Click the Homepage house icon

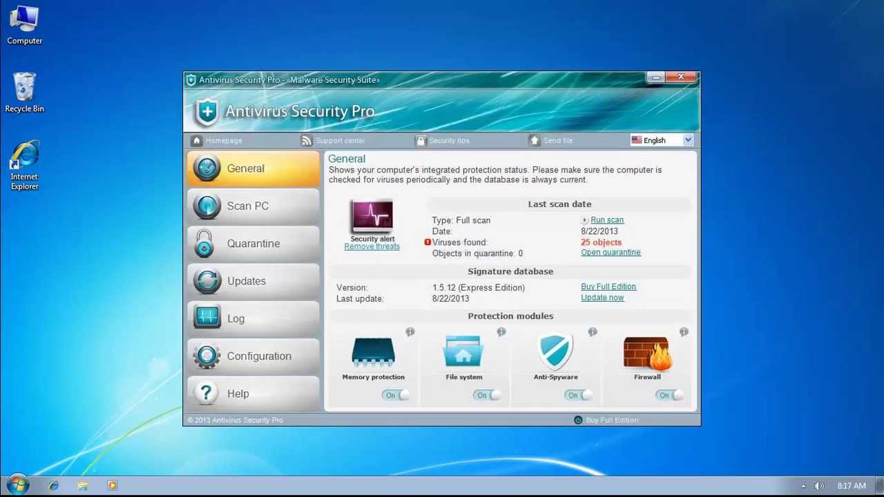pyautogui.click(x=197, y=140)
